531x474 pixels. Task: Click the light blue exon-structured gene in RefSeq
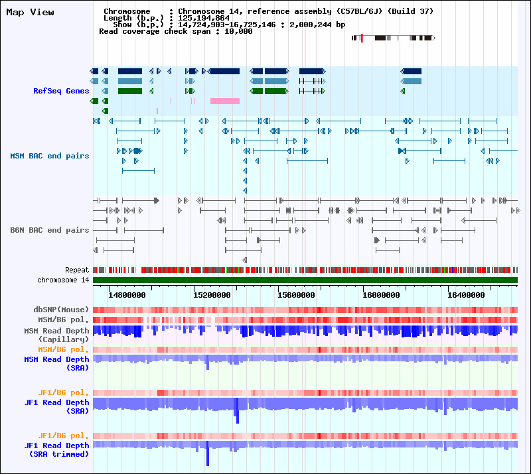[x=312, y=81]
